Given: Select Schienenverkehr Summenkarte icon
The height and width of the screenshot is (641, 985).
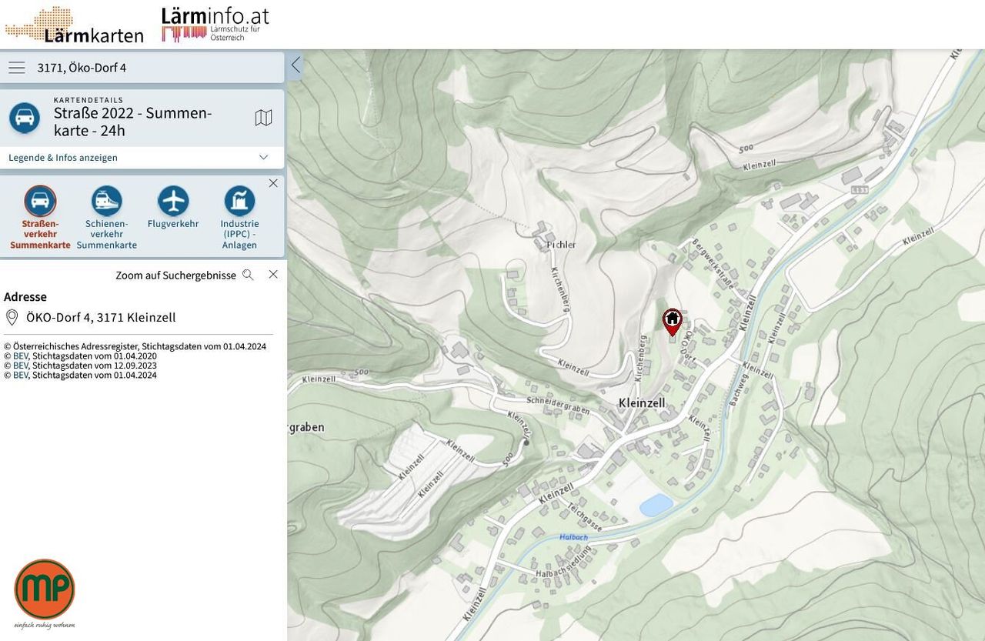Looking at the screenshot, I should tap(106, 202).
